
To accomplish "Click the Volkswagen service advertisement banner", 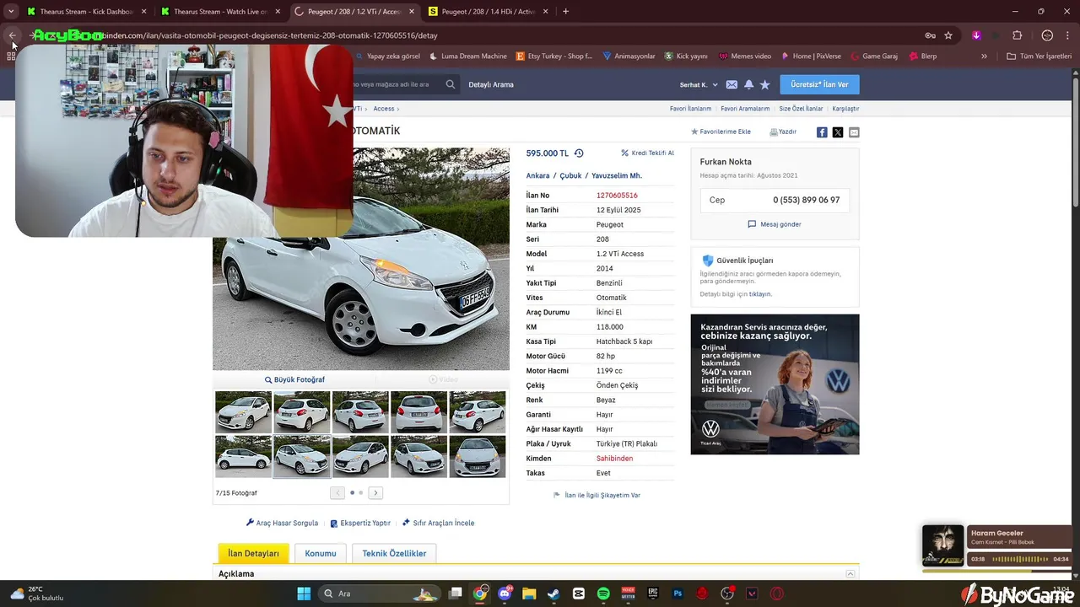I will click(x=775, y=384).
